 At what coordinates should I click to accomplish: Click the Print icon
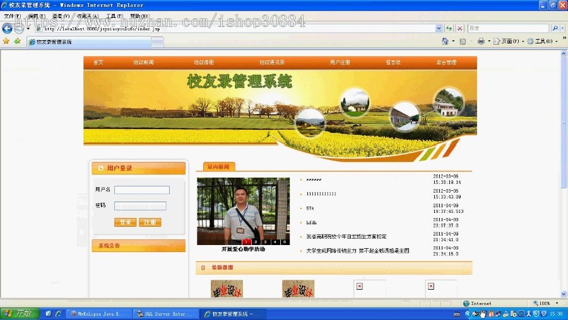coord(481,41)
